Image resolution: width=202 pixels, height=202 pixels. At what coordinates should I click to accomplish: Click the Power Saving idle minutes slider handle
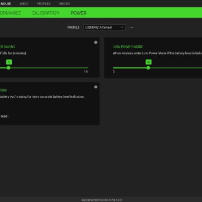(x=8, y=68)
